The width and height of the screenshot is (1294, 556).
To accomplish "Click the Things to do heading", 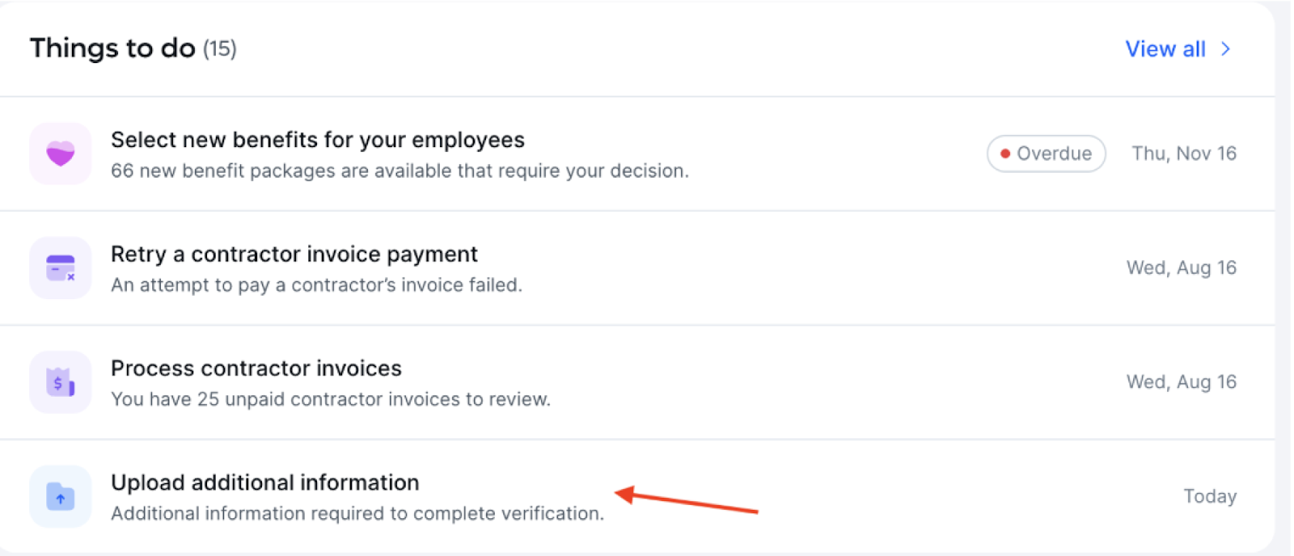I will [x=112, y=48].
